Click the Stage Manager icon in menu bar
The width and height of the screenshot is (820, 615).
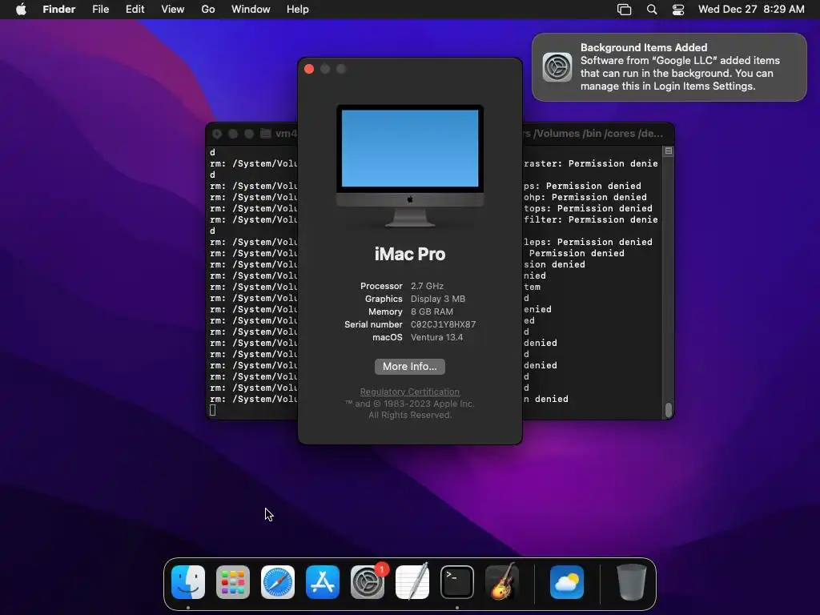point(624,10)
